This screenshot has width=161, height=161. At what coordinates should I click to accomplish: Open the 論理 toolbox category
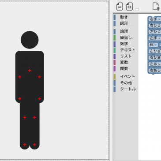126,31
